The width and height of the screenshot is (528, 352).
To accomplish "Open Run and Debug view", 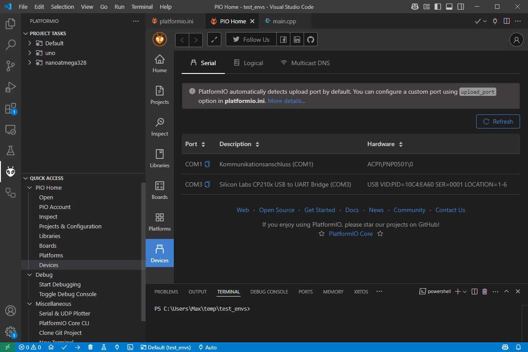I will [x=11, y=87].
